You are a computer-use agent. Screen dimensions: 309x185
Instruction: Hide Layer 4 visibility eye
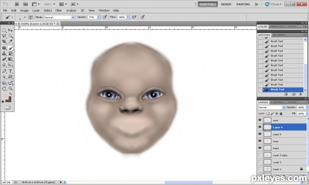point(260,127)
